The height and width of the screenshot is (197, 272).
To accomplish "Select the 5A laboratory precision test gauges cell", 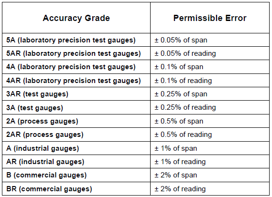I will click(x=76, y=40).
